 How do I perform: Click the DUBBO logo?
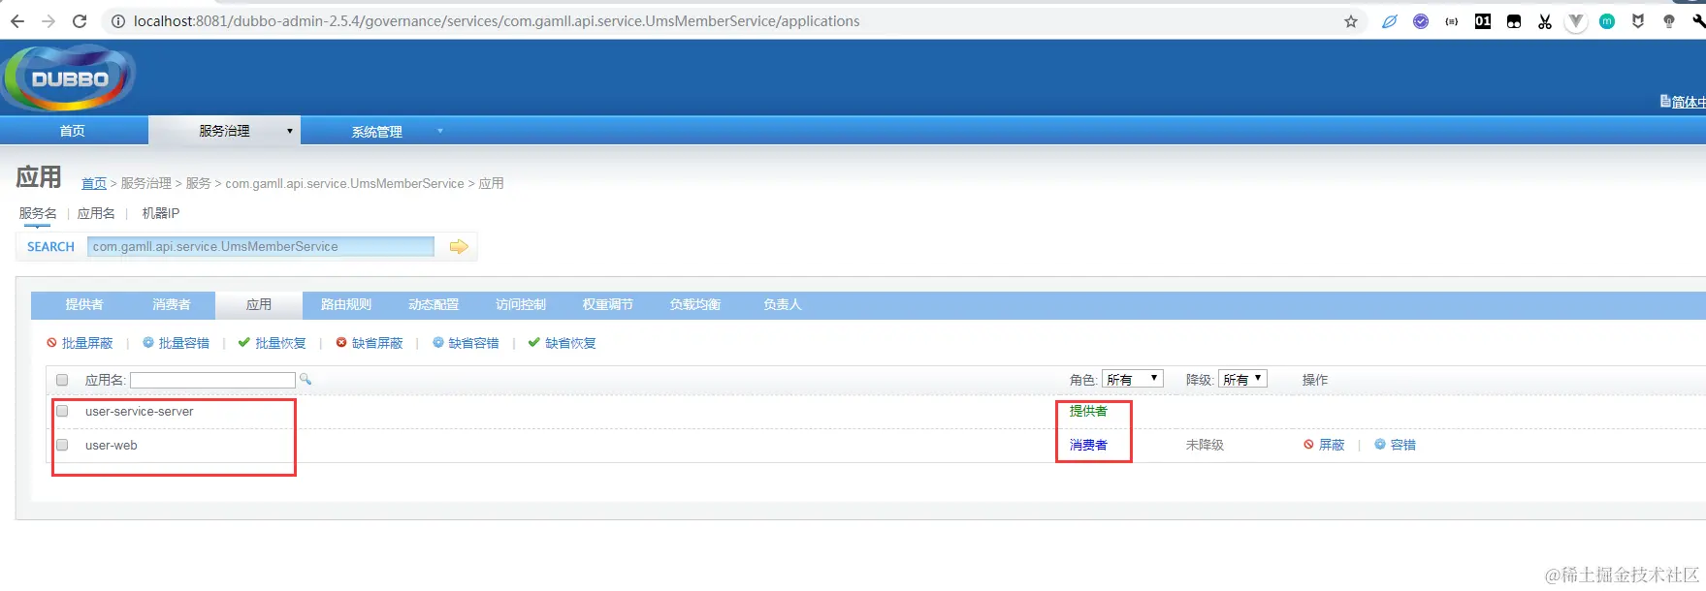68,78
